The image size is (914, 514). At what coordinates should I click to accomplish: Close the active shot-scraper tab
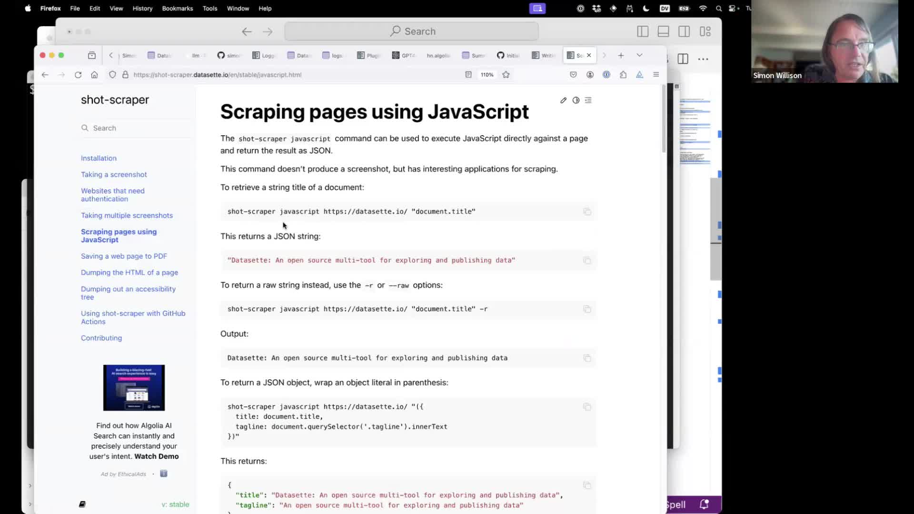point(589,55)
